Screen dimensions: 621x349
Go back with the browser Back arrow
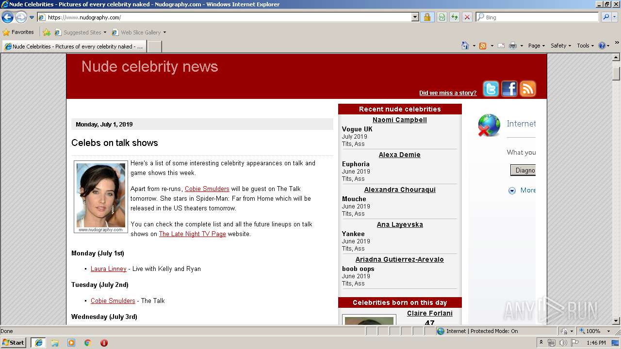pyautogui.click(x=7, y=17)
